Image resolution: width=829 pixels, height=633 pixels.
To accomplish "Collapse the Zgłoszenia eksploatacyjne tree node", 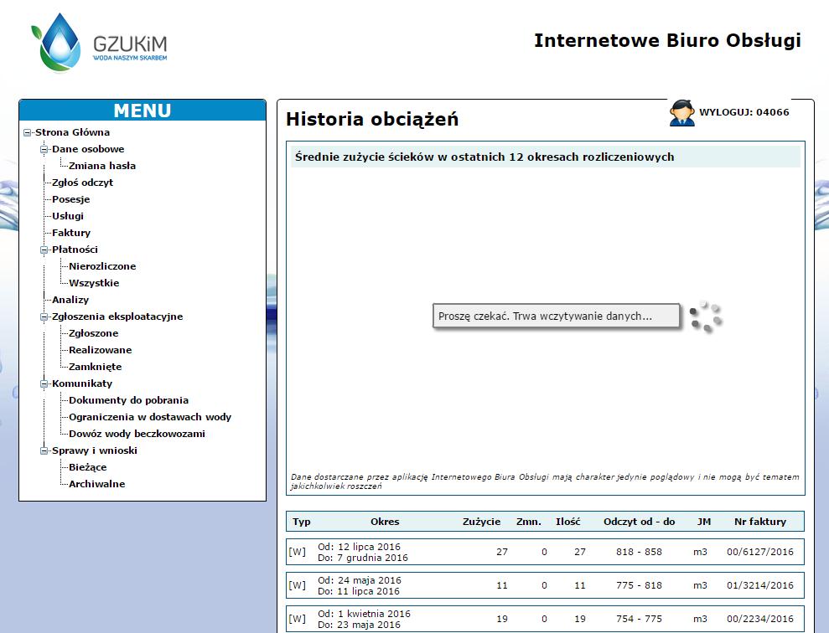I will (44, 316).
